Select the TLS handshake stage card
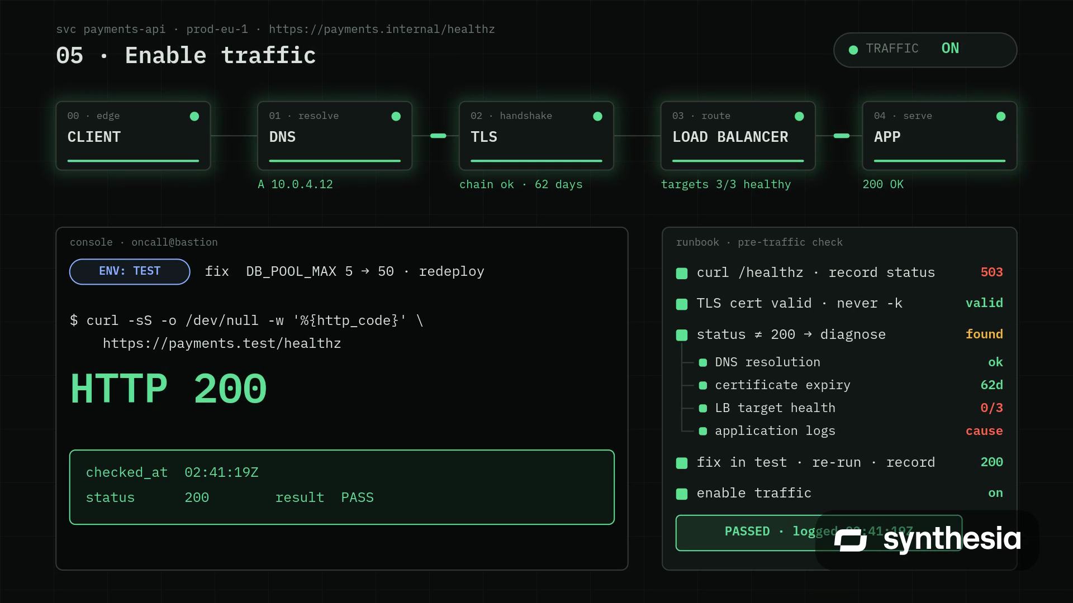 [x=536, y=136]
